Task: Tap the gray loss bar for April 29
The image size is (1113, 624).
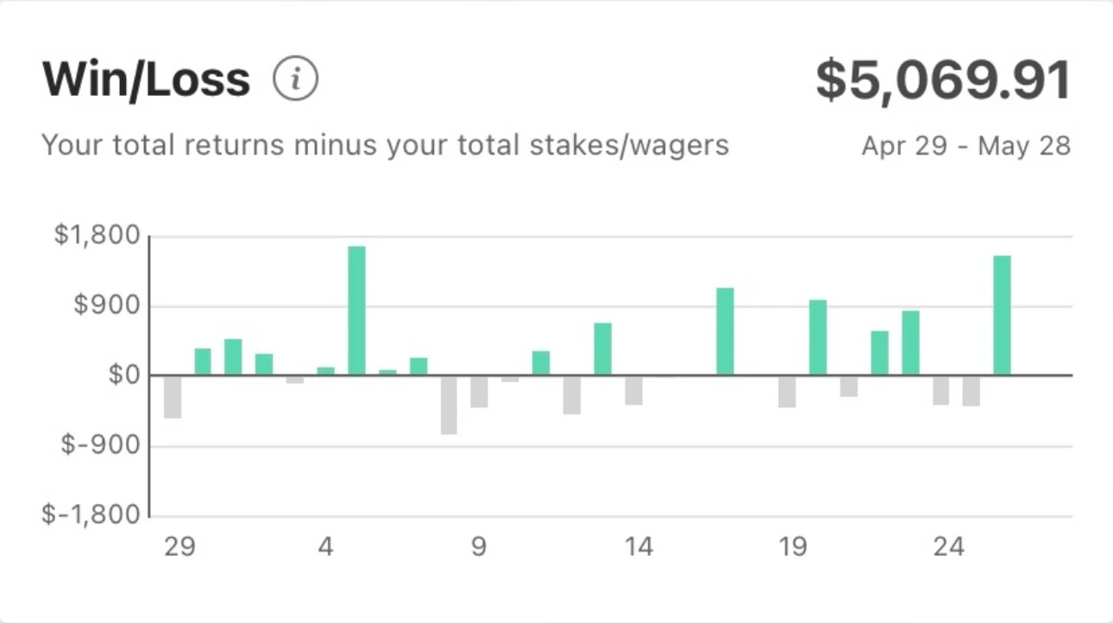Action: 173,397
